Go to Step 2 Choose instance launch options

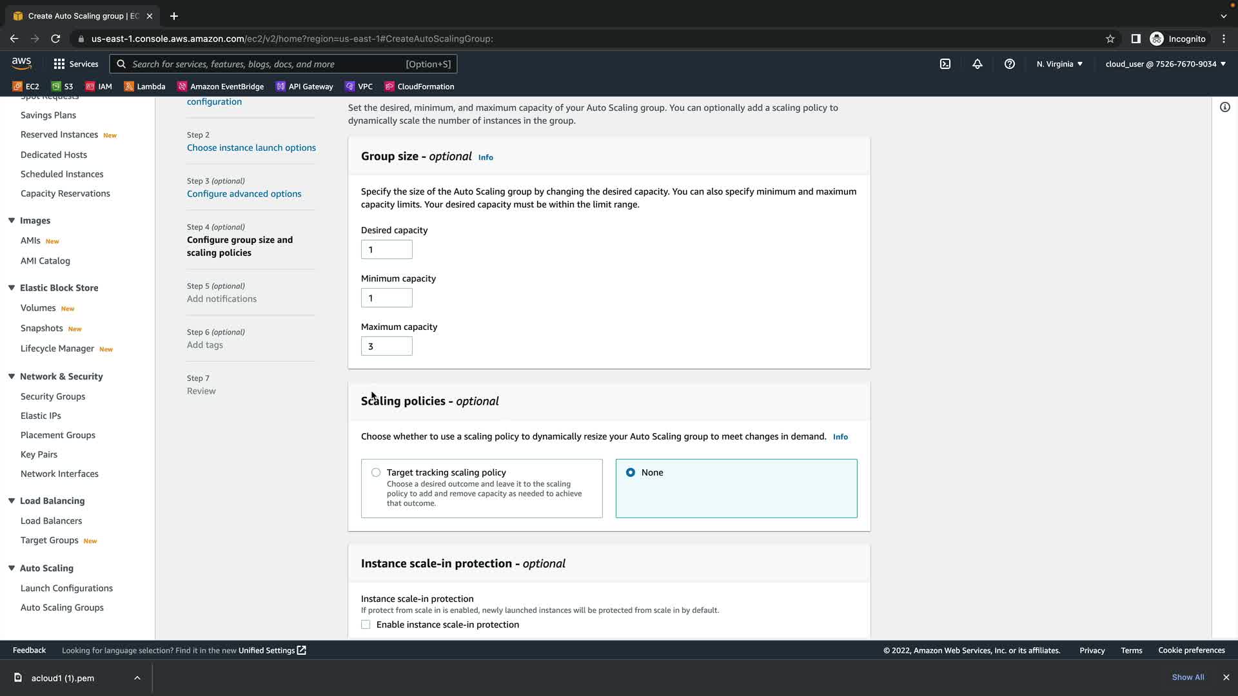251,148
